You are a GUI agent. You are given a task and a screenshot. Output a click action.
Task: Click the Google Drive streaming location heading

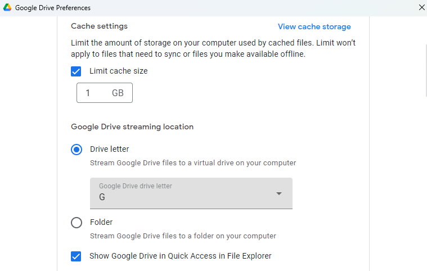pyautogui.click(x=132, y=127)
